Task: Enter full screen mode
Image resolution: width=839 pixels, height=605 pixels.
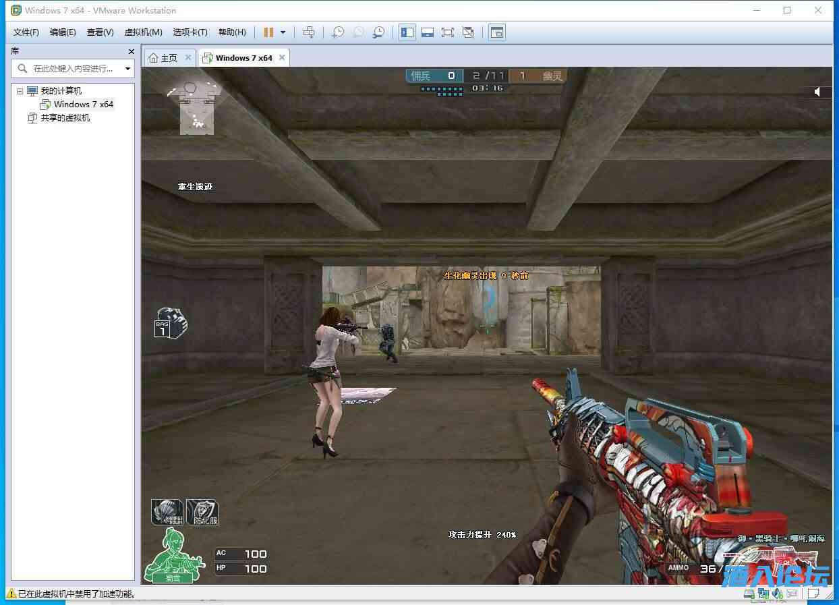Action: [x=447, y=32]
